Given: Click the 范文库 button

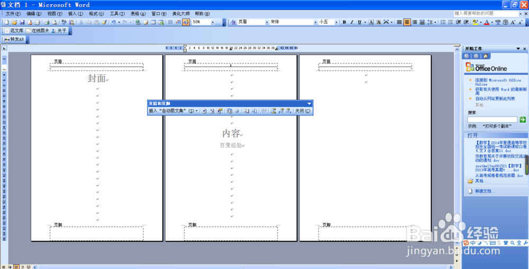Looking at the screenshot, I should [x=14, y=31].
